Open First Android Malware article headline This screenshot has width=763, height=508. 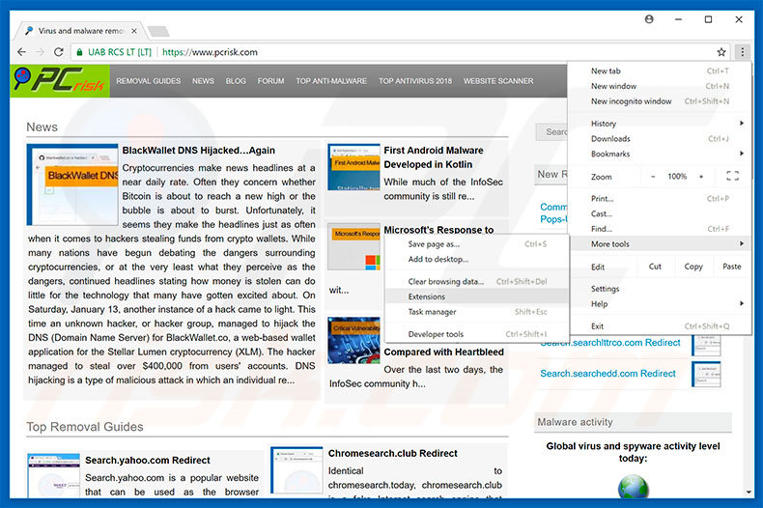tap(434, 157)
